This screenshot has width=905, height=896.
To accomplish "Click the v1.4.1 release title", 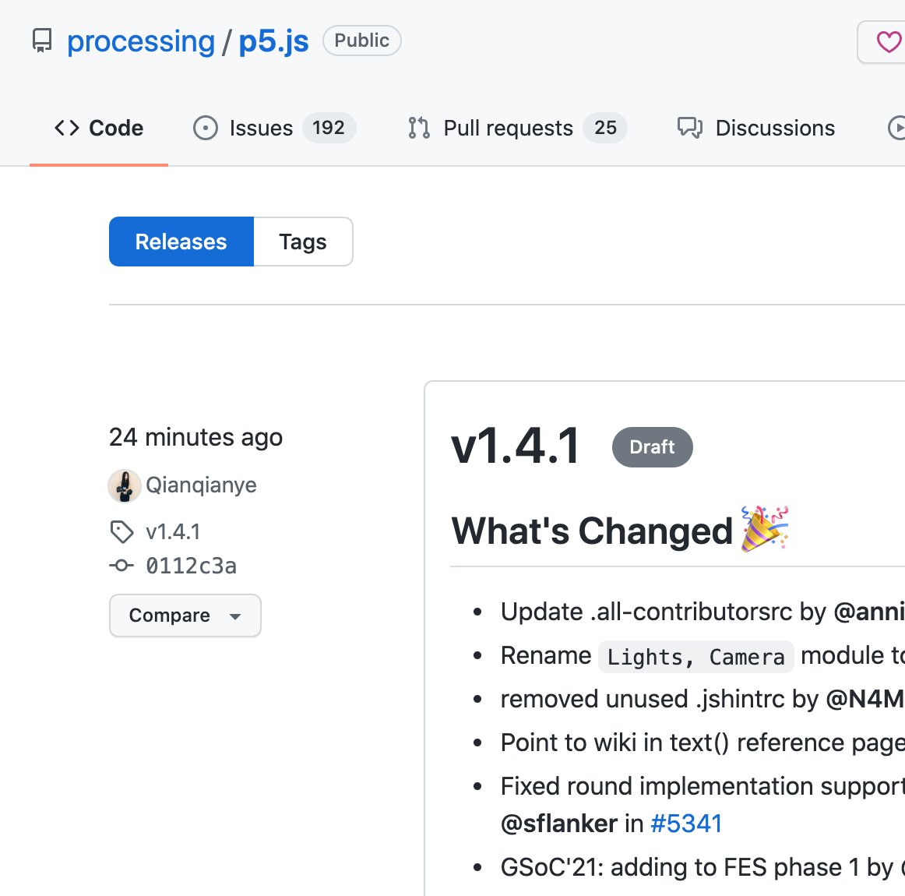I will pos(516,446).
